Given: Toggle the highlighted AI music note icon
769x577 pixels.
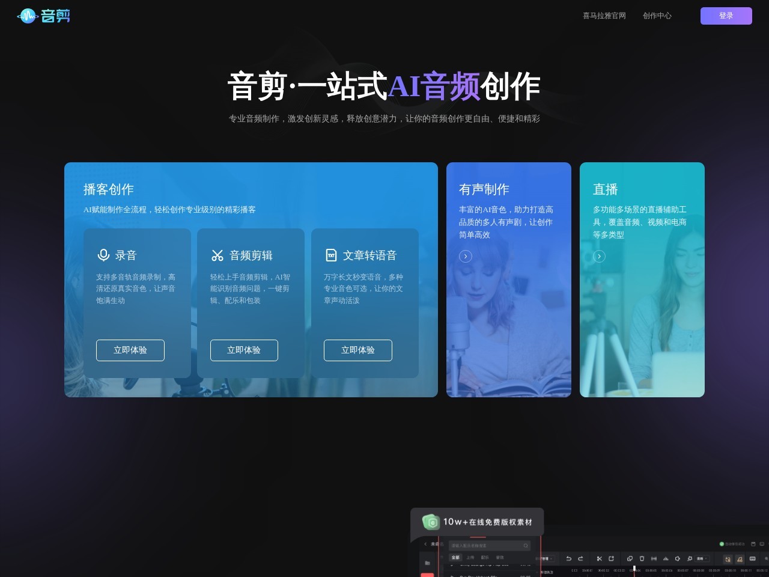Looking at the screenshot, I should [x=740, y=559].
